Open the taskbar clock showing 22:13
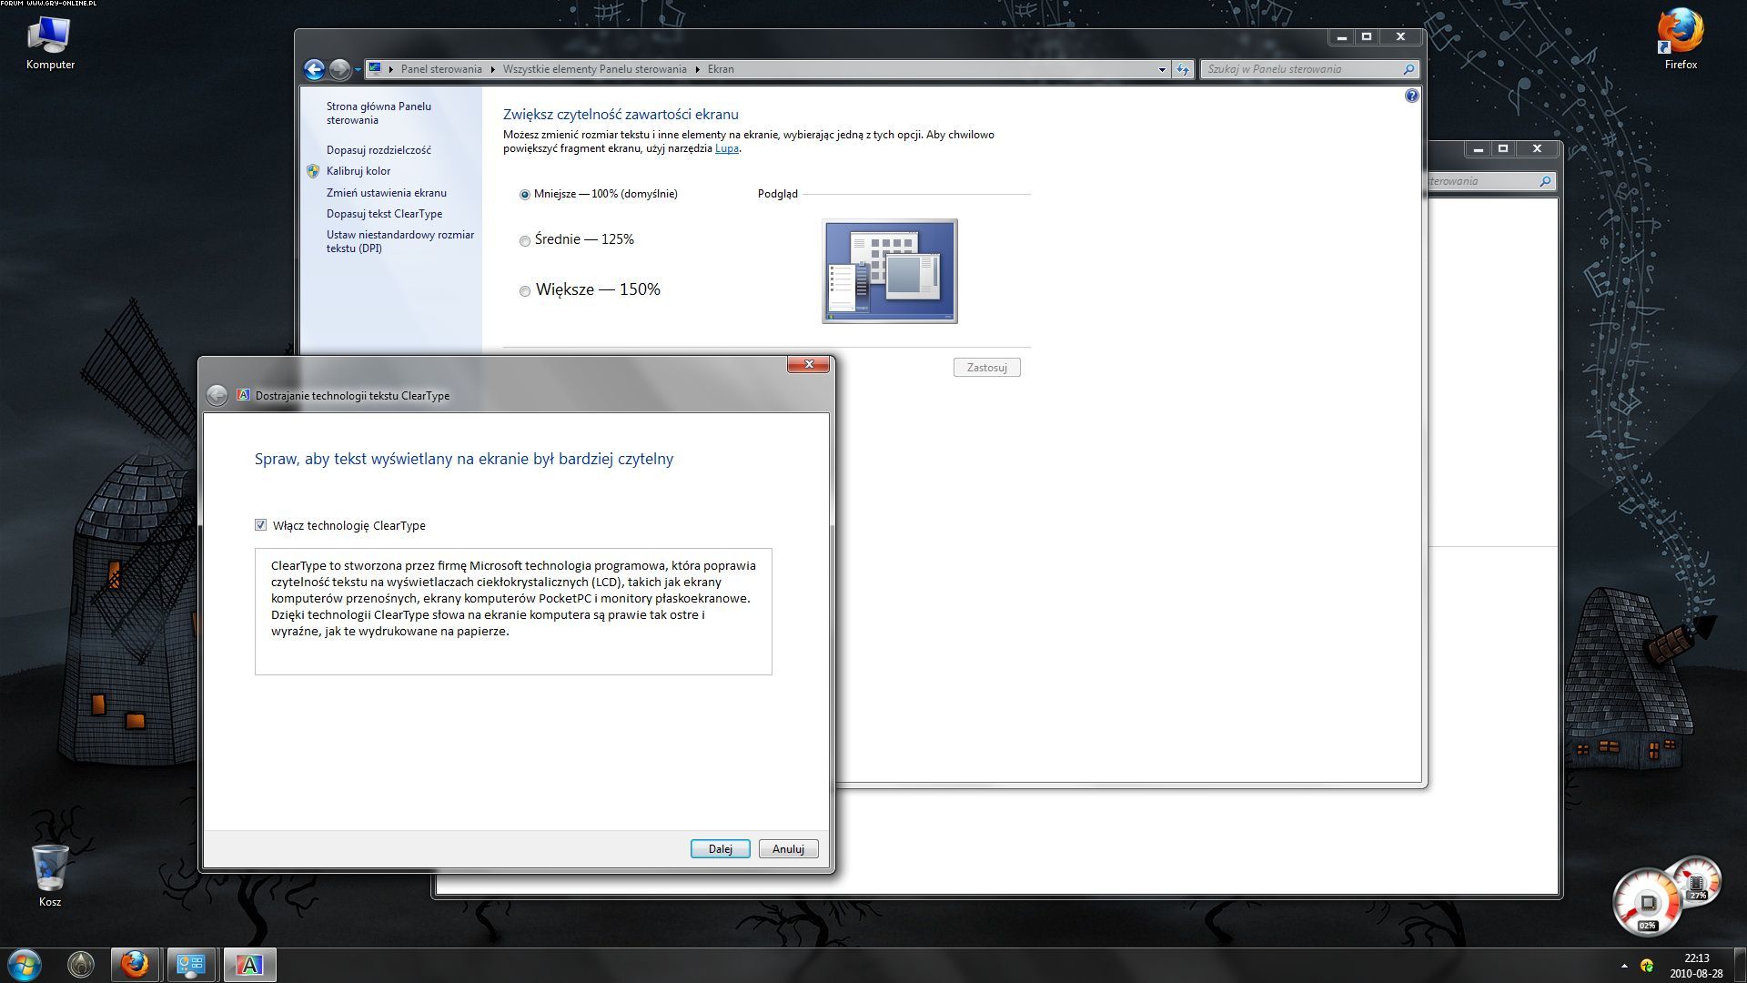 [1696, 966]
